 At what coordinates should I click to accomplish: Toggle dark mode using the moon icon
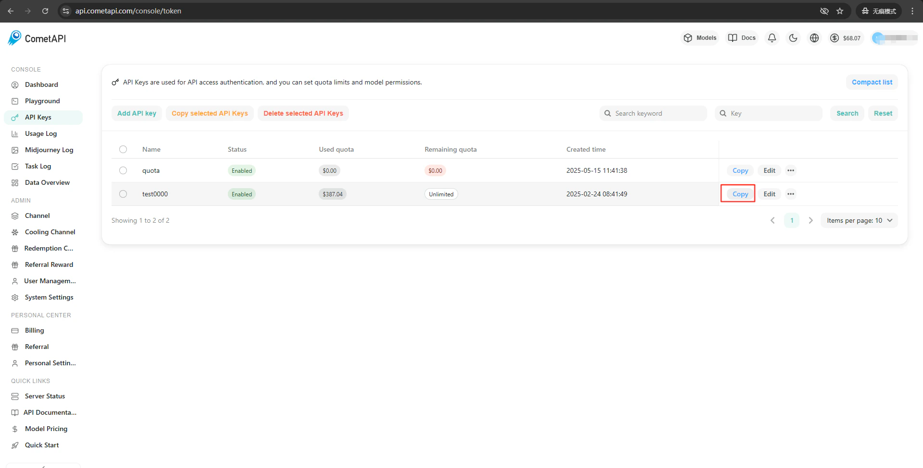coord(793,37)
